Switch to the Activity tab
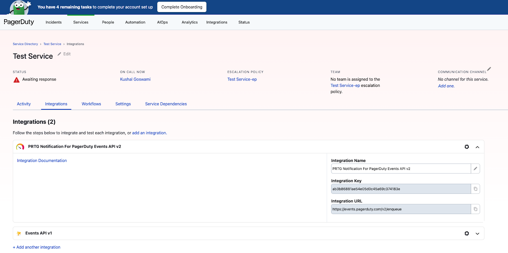Screen dimensions: 508x253 (x=24, y=104)
